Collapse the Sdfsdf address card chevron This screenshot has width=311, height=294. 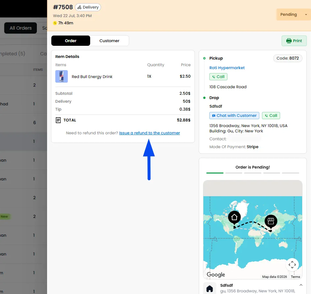click(x=301, y=285)
